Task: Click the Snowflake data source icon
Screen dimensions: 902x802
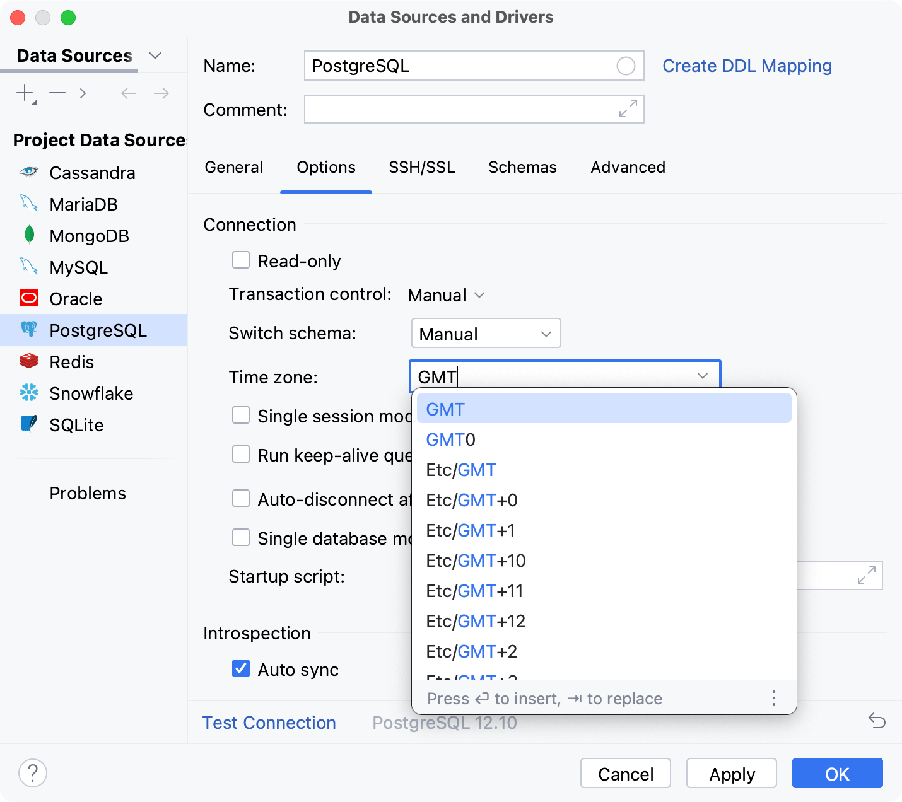Action: 29,393
